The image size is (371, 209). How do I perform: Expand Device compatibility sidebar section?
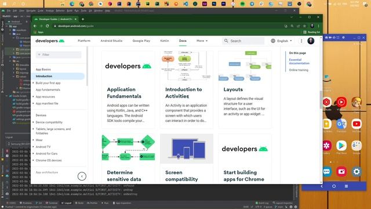click(x=49, y=122)
